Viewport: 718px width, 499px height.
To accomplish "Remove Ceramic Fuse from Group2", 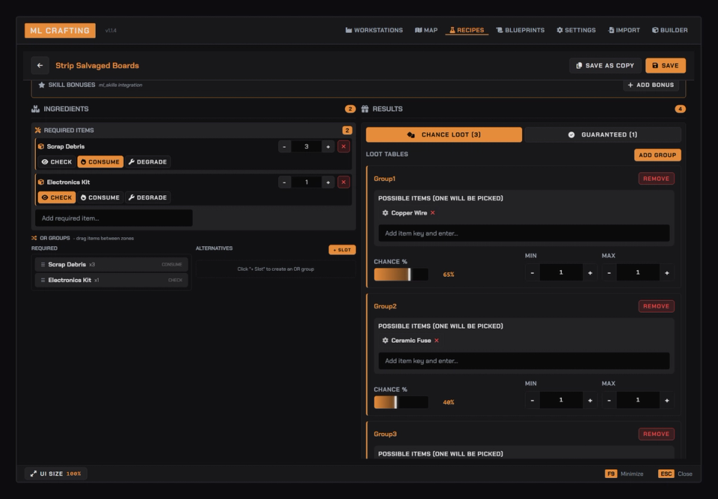I will click(x=436, y=340).
